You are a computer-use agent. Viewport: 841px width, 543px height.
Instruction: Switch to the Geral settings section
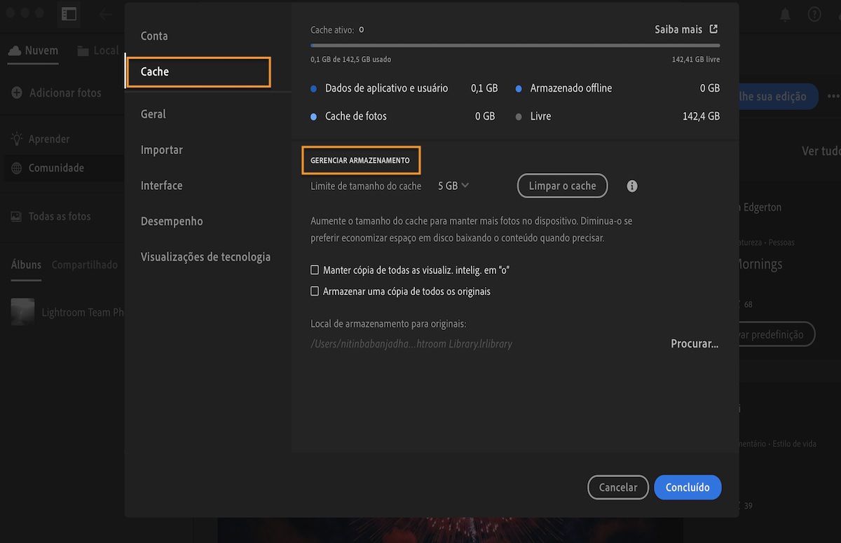pos(155,114)
